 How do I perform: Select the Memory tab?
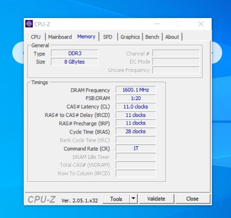86,36
